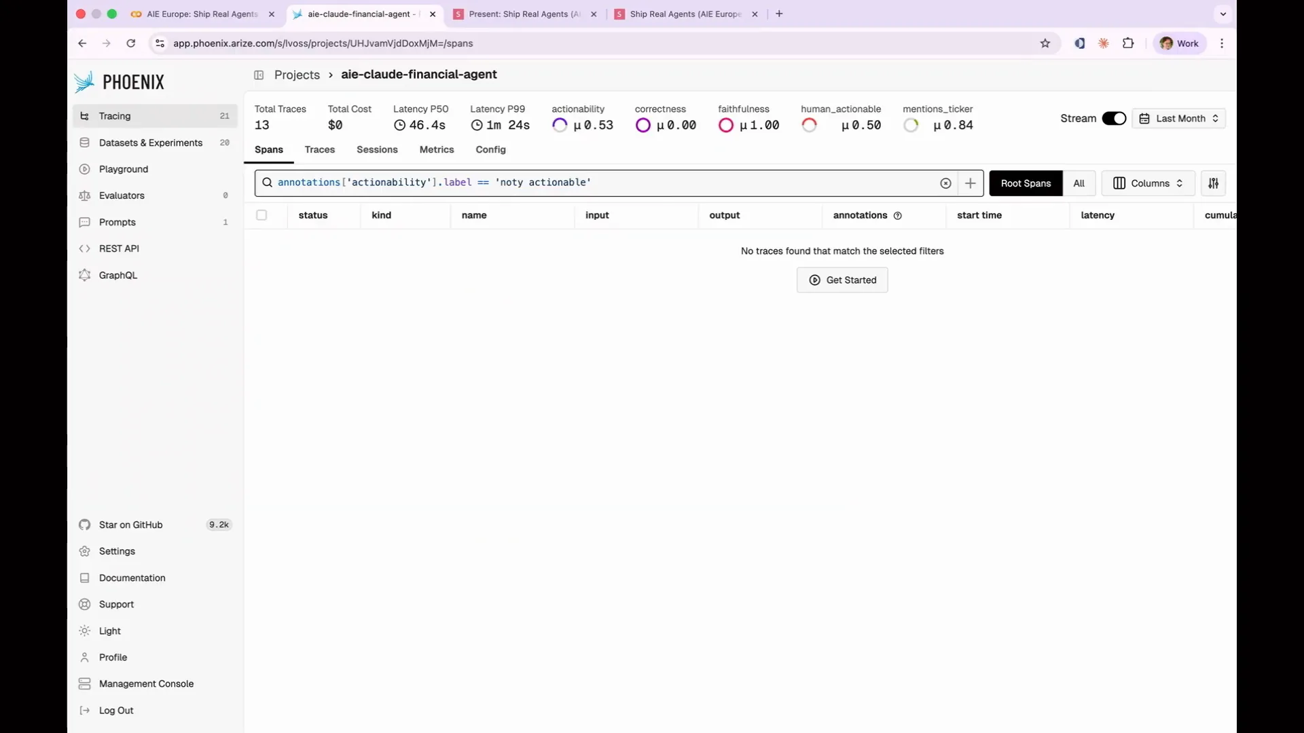Open REST API docs
Screen dimensions: 1304x733
[155, 248]
